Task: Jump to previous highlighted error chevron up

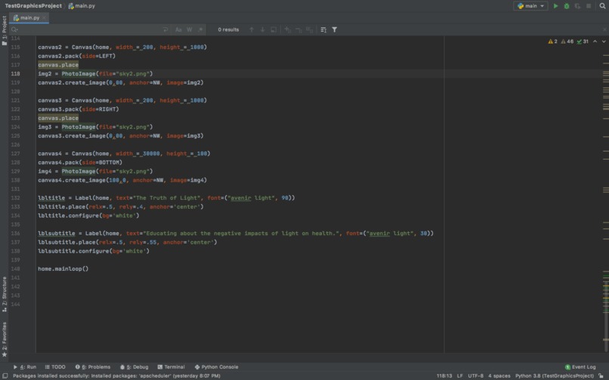Action: pyautogui.click(x=595, y=41)
